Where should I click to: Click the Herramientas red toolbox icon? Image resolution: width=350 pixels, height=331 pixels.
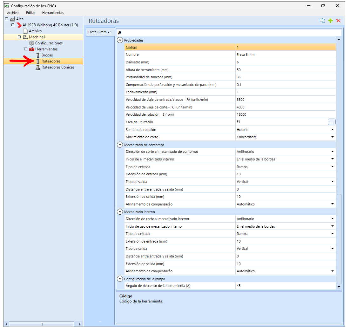(32, 49)
